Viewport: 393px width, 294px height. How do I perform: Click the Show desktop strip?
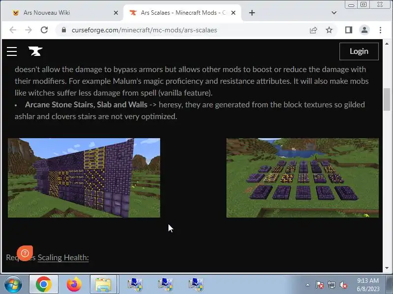coord(390,284)
